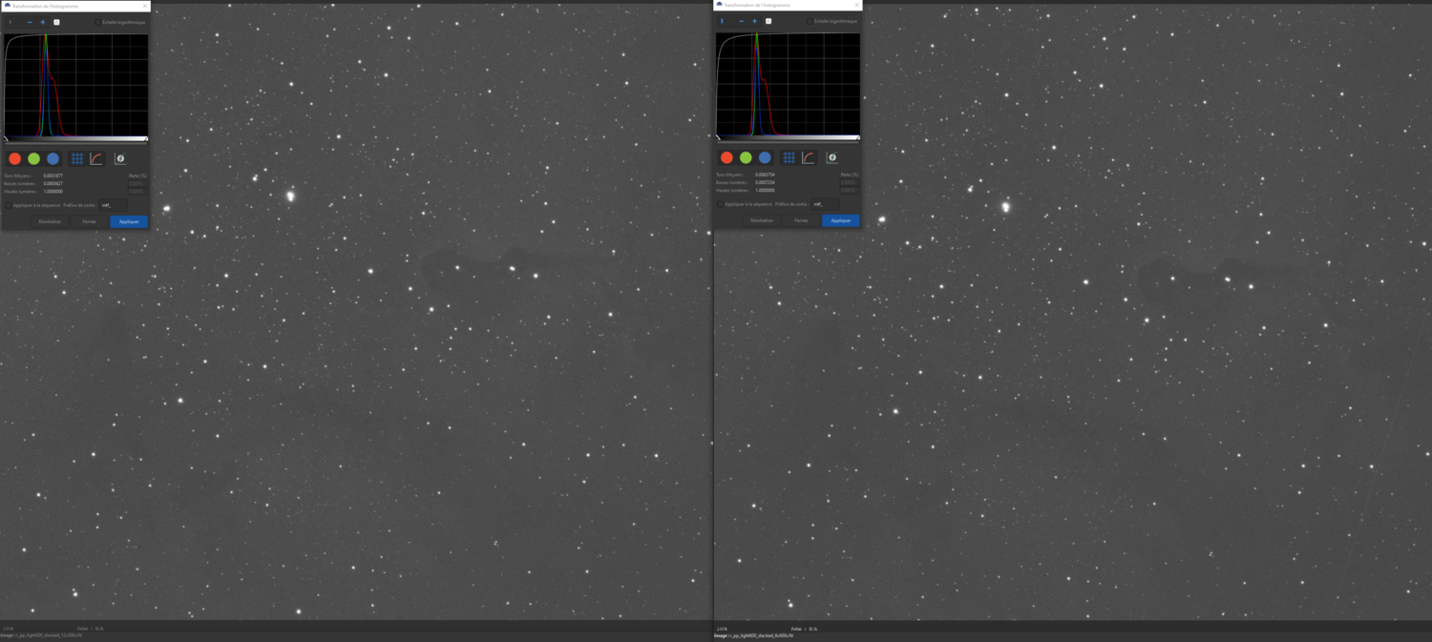Click the auto-stretch icon in the left dialog
Viewport: 1432px width, 642px height.
point(120,158)
